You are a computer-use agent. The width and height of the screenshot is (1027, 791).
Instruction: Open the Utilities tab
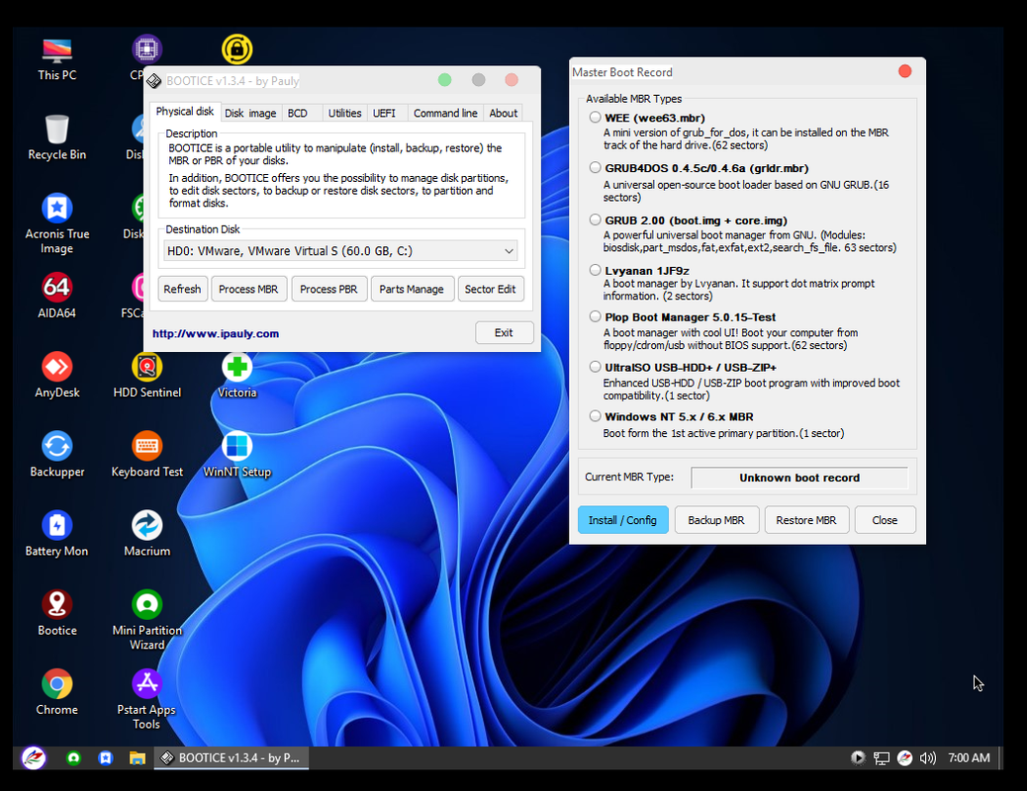[344, 113]
